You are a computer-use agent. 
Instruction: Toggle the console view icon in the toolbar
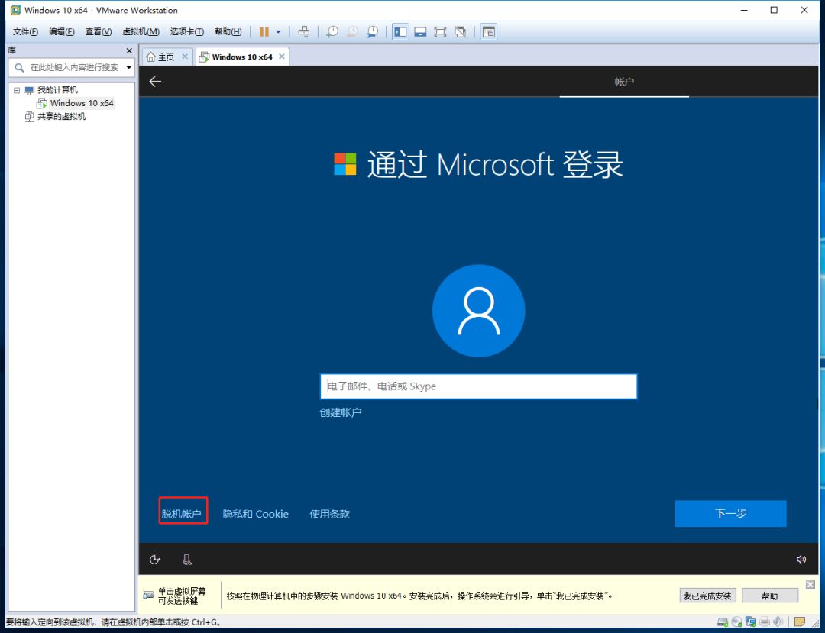(x=489, y=31)
